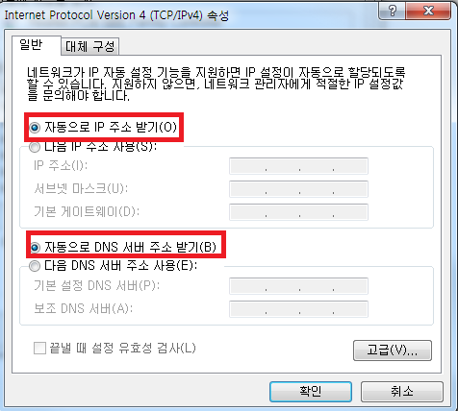Click the dialog title bar text
458x411 pixels.
pos(116,15)
